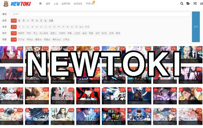The height and width of the screenshot is (128, 203).
Task: Filter genre by 개그
Action: coord(35,33)
